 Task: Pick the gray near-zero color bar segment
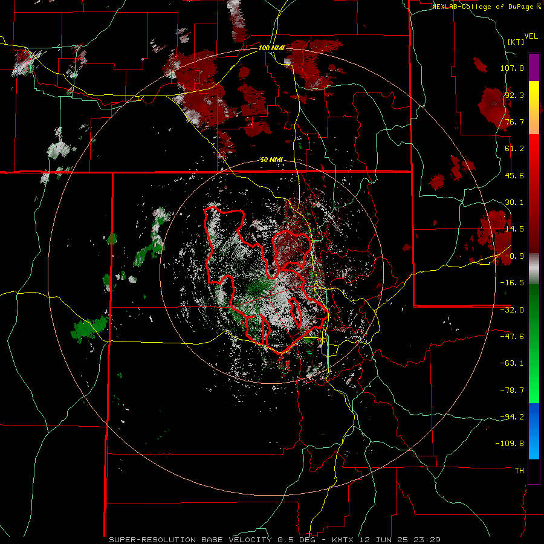point(534,269)
